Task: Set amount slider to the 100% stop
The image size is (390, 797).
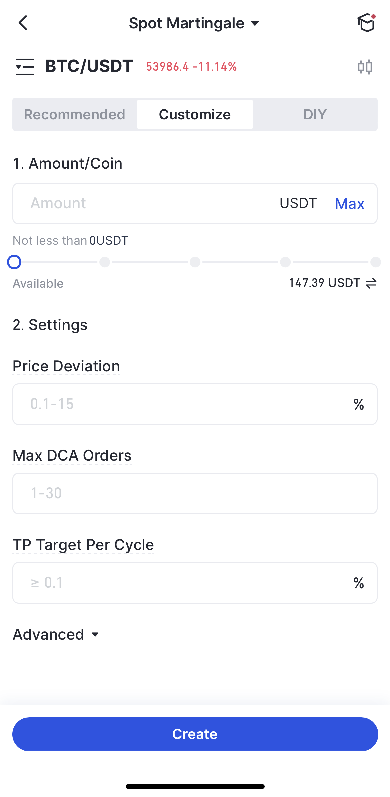Action: click(375, 262)
